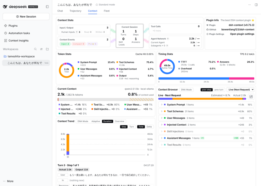Select the Context tab
Image resolution: width=261 pixels, height=186 pixels.
[x=93, y=11]
